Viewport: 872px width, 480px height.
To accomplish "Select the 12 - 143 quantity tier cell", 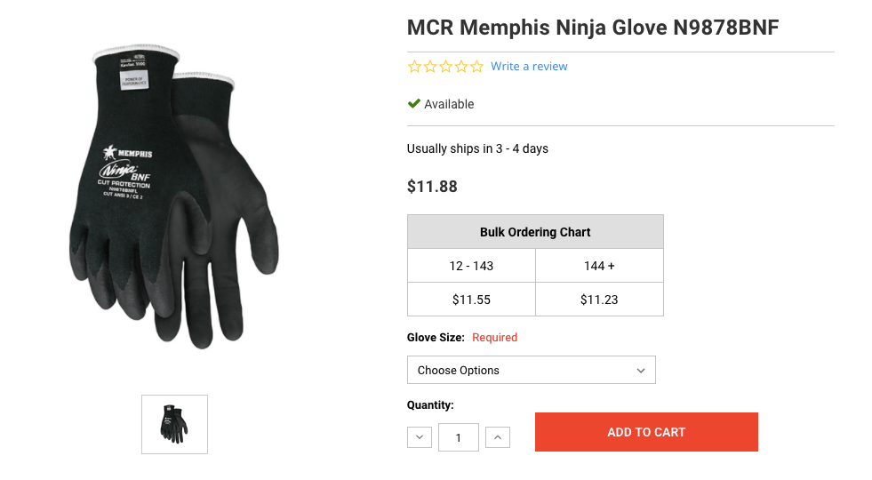I will (x=471, y=266).
